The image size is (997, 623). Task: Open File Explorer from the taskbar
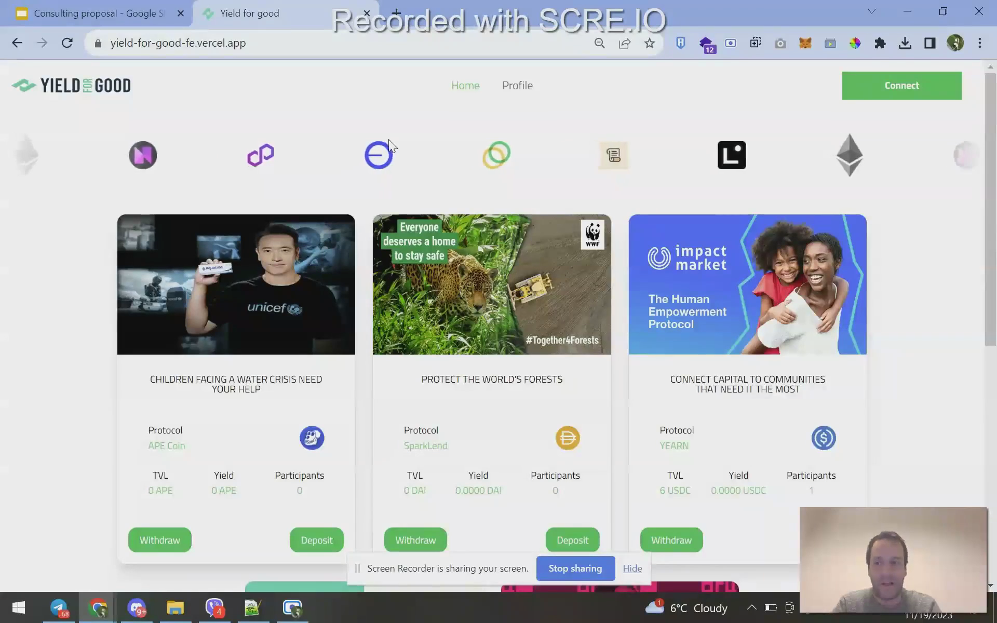tap(176, 607)
